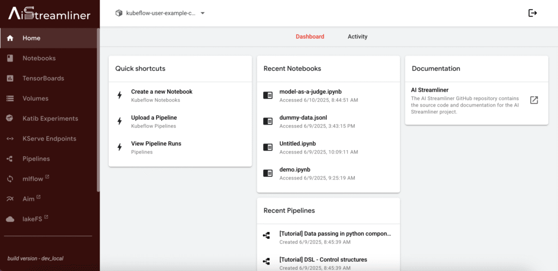Select View Pipeline Runs shortcut
This screenshot has height=271, width=558.
[180, 147]
